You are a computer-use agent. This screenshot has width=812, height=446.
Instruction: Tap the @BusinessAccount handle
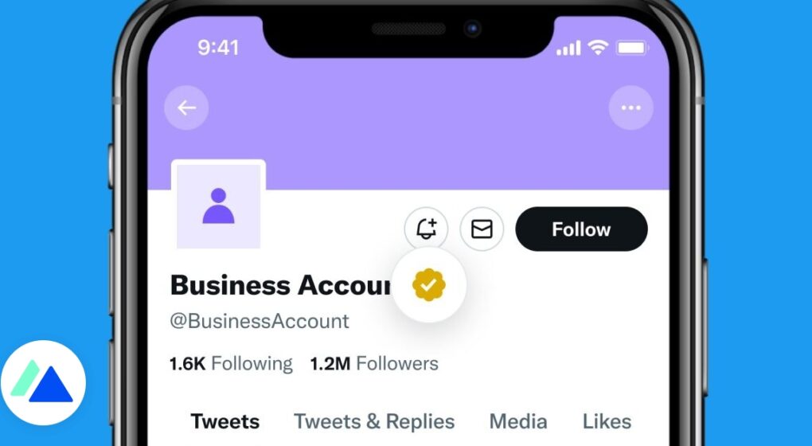260,321
